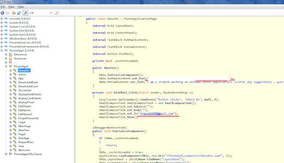
Task: Select the Page1 class
Action: coord(22,134)
